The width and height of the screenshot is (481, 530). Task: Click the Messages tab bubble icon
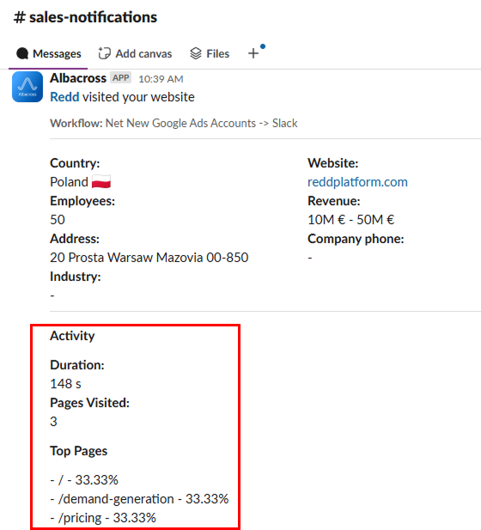coord(22,53)
